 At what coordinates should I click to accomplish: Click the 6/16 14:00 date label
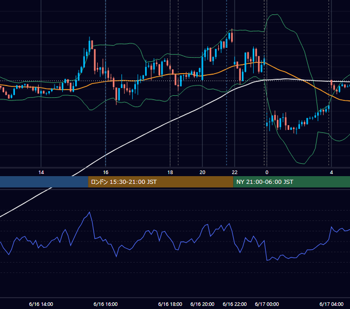(x=41, y=304)
